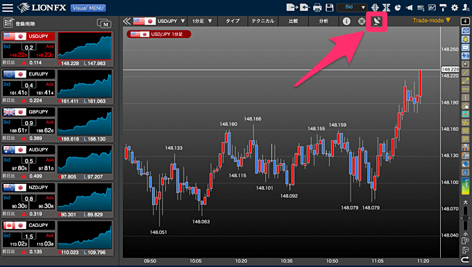Open settings with the gear icon
Viewport: 472px width, 267px height.
[455, 8]
